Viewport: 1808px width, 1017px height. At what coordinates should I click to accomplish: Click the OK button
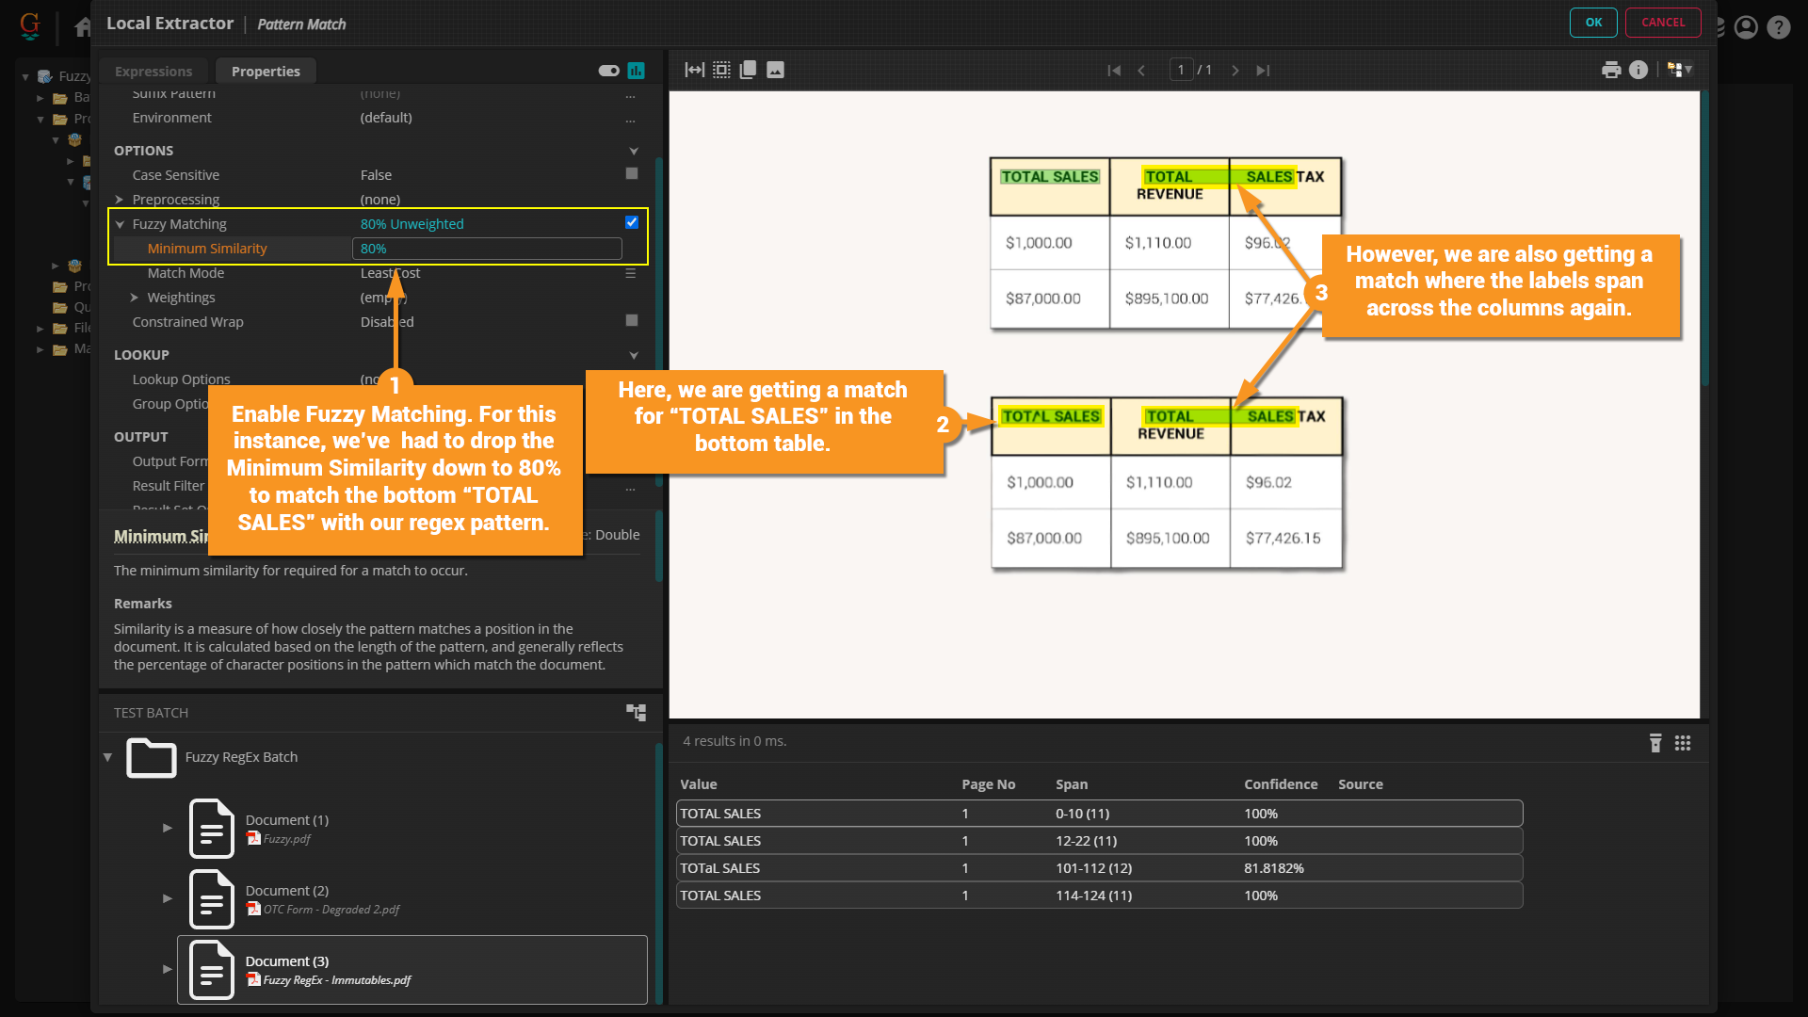point(1592,23)
